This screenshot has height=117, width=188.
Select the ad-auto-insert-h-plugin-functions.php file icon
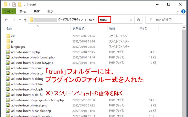8,100
